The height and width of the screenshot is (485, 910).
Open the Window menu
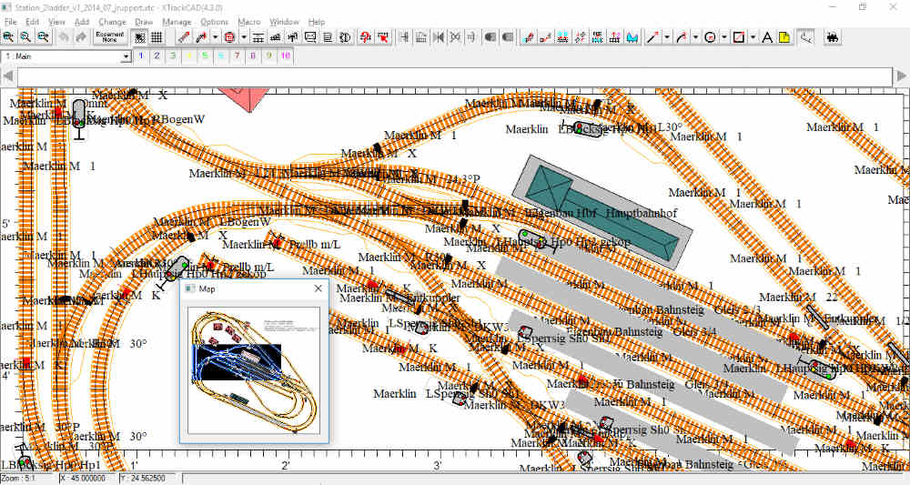(x=284, y=22)
